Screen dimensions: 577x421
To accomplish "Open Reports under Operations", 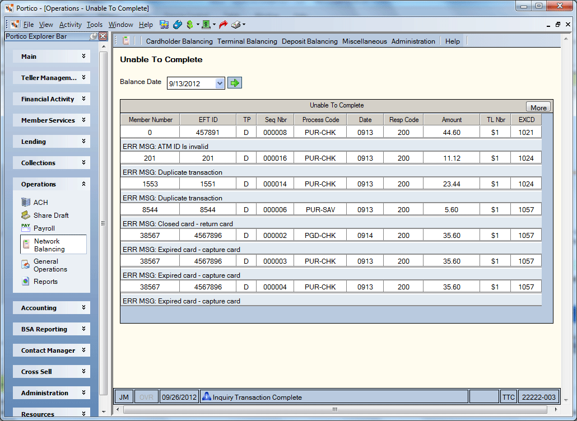I will click(x=40, y=281).
